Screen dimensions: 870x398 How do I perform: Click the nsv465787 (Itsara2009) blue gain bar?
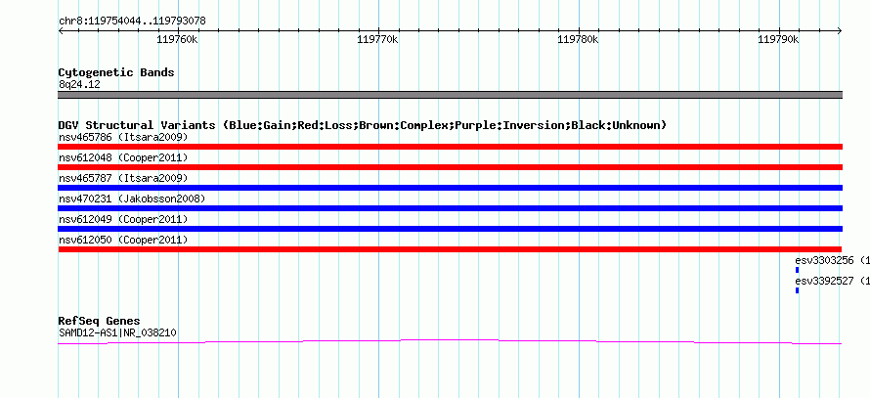450,188
